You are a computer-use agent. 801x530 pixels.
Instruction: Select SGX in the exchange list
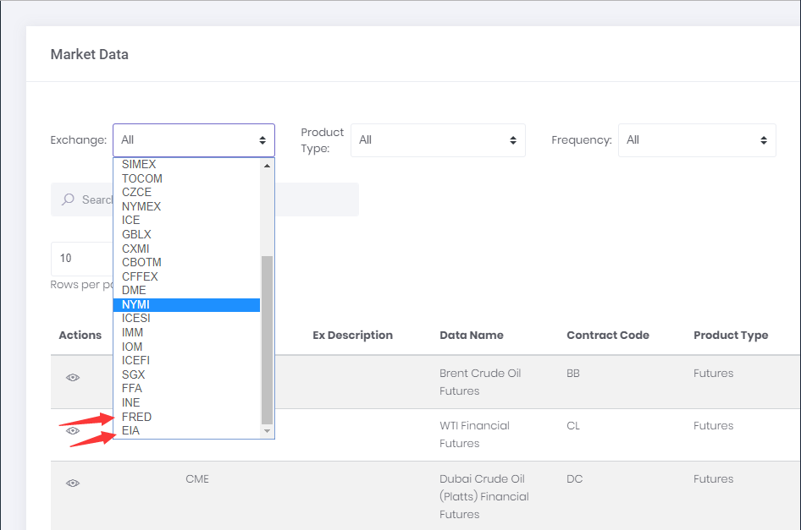tap(133, 374)
